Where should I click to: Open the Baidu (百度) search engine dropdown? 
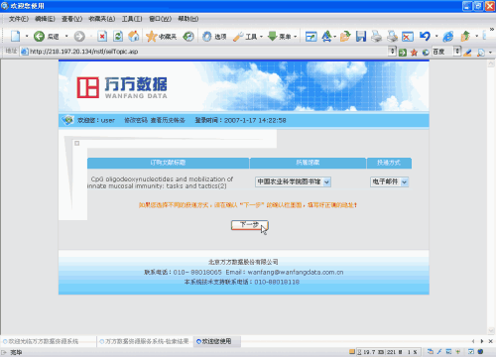[x=457, y=52]
